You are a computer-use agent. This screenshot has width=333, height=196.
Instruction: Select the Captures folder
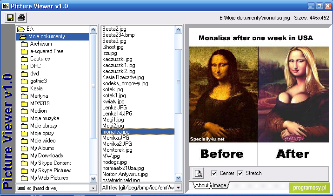pos(40,59)
